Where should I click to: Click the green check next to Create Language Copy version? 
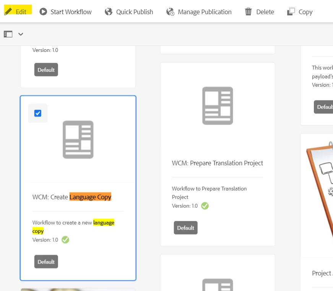[65, 240]
